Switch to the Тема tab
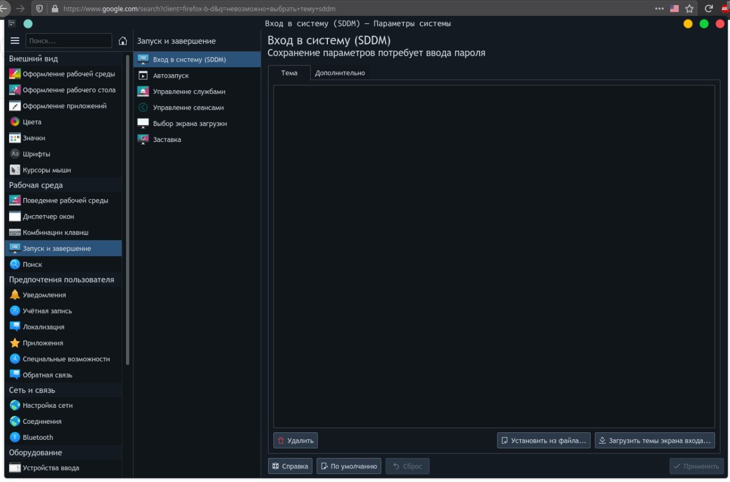The height and width of the screenshot is (482, 730). click(289, 72)
